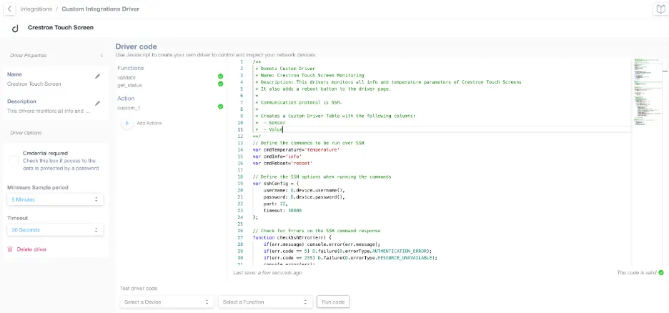
Task: Click the Run code button
Action: tap(333, 302)
